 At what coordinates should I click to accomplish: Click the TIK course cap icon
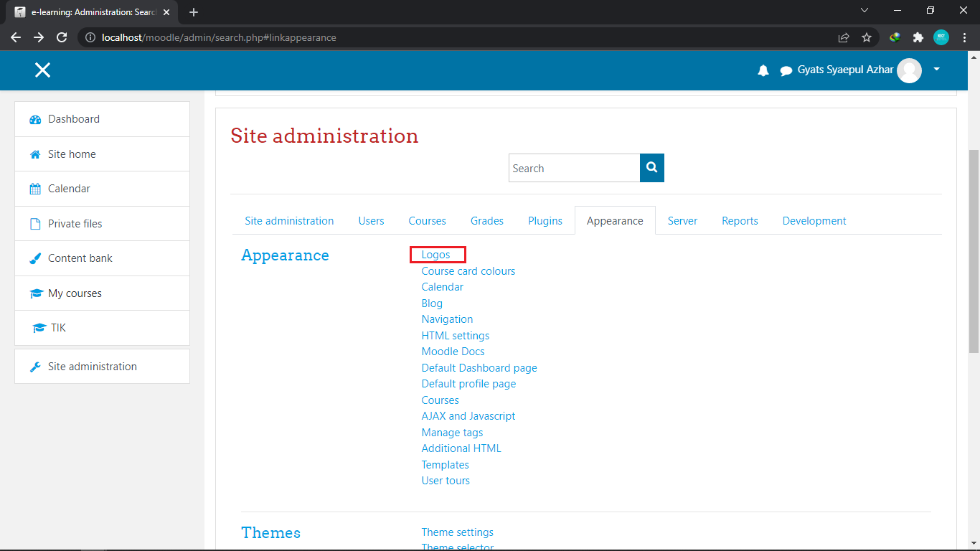[x=39, y=328]
